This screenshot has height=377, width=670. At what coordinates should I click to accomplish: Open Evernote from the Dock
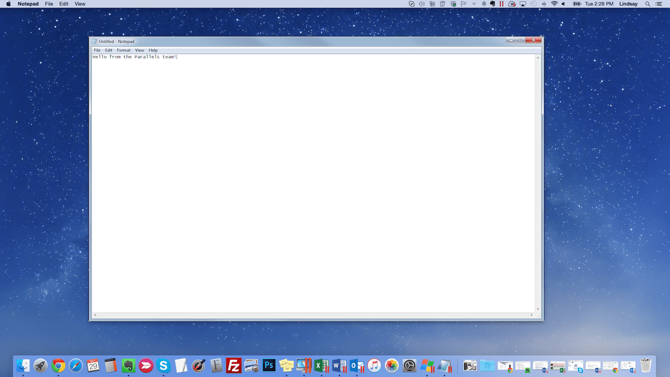(129, 366)
